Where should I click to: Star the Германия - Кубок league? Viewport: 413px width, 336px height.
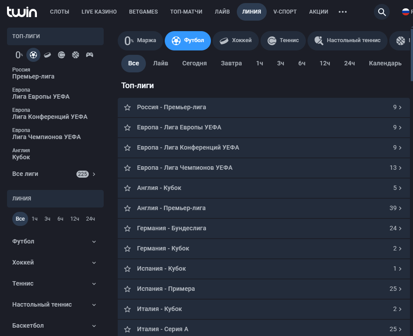coord(127,248)
